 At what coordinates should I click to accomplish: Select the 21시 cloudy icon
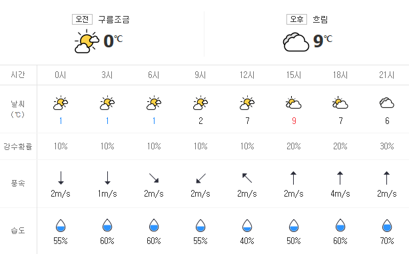(x=387, y=103)
